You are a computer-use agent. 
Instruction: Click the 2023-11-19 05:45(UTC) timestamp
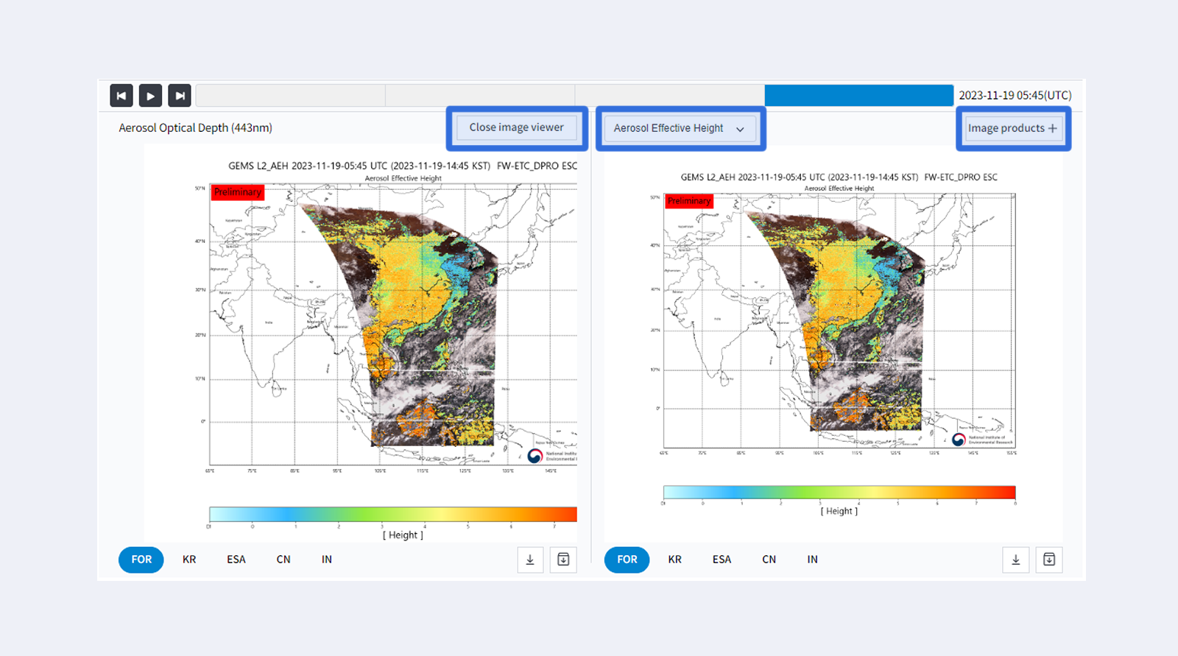(1015, 96)
